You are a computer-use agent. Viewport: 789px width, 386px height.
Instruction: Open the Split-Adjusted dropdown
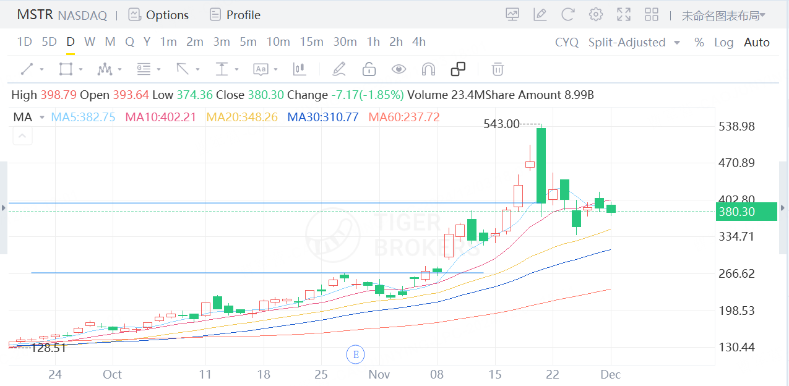tap(634, 42)
